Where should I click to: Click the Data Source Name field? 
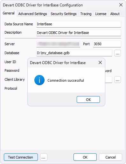tap(79, 24)
